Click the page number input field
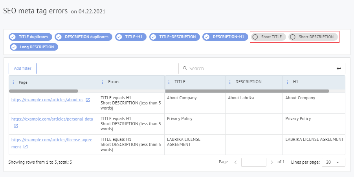This screenshot has width=354, height=177. pos(253,162)
